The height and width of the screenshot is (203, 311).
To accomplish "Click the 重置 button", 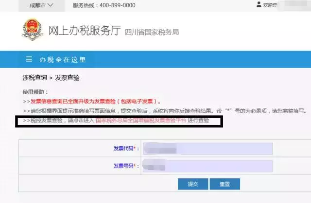I will click(225, 184).
